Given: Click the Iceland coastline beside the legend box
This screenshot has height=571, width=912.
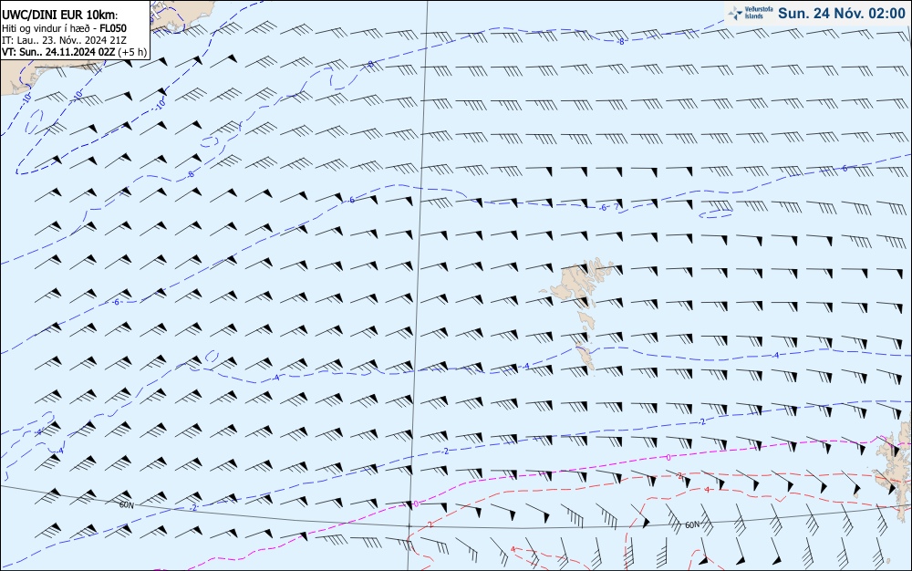Looking at the screenshot, I should pyautogui.click(x=181, y=15).
